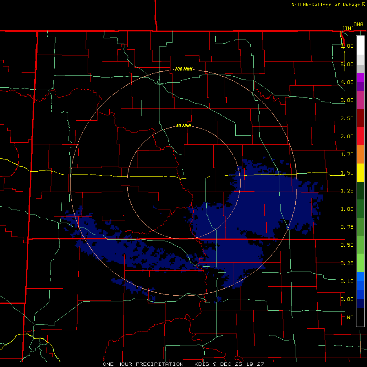Click the 0.25 legend value
This screenshot has height=367, width=367.
[347, 263]
